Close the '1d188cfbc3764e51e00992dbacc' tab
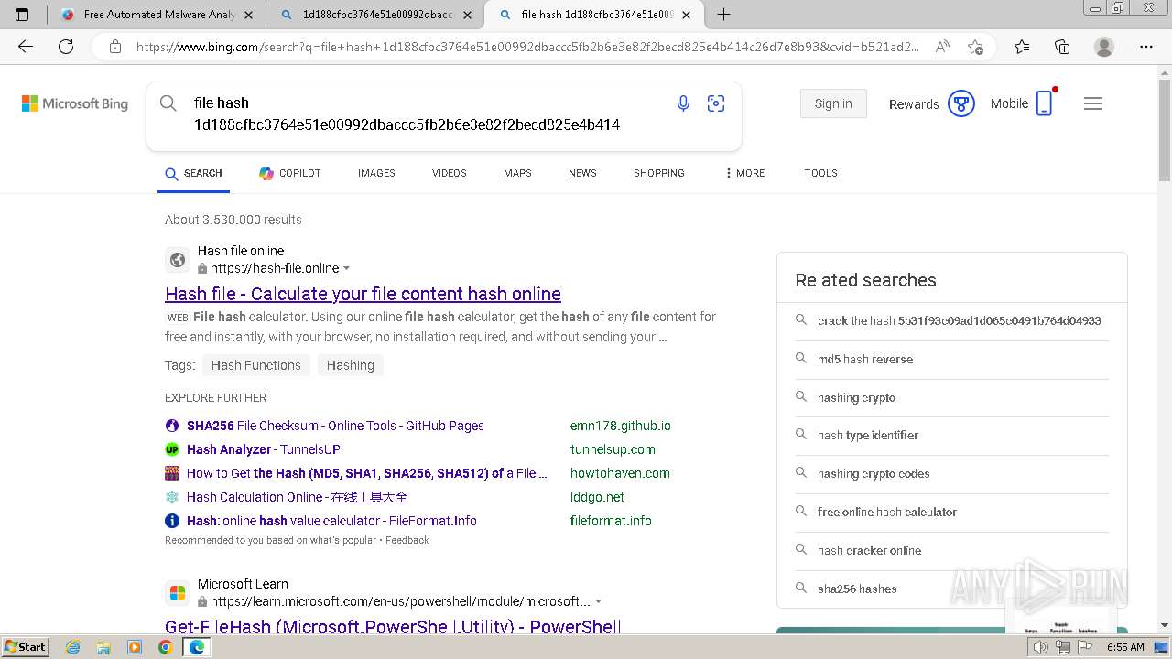The image size is (1172, 659). tap(468, 15)
